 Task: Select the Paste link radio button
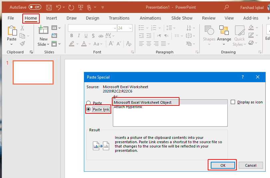pyautogui.click(x=88, y=109)
